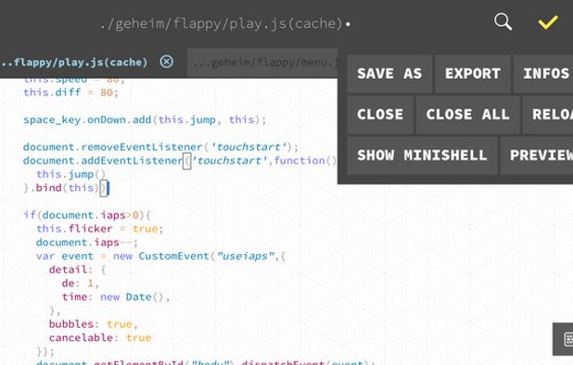Click the "}.bind(this))" code line

tap(66, 188)
